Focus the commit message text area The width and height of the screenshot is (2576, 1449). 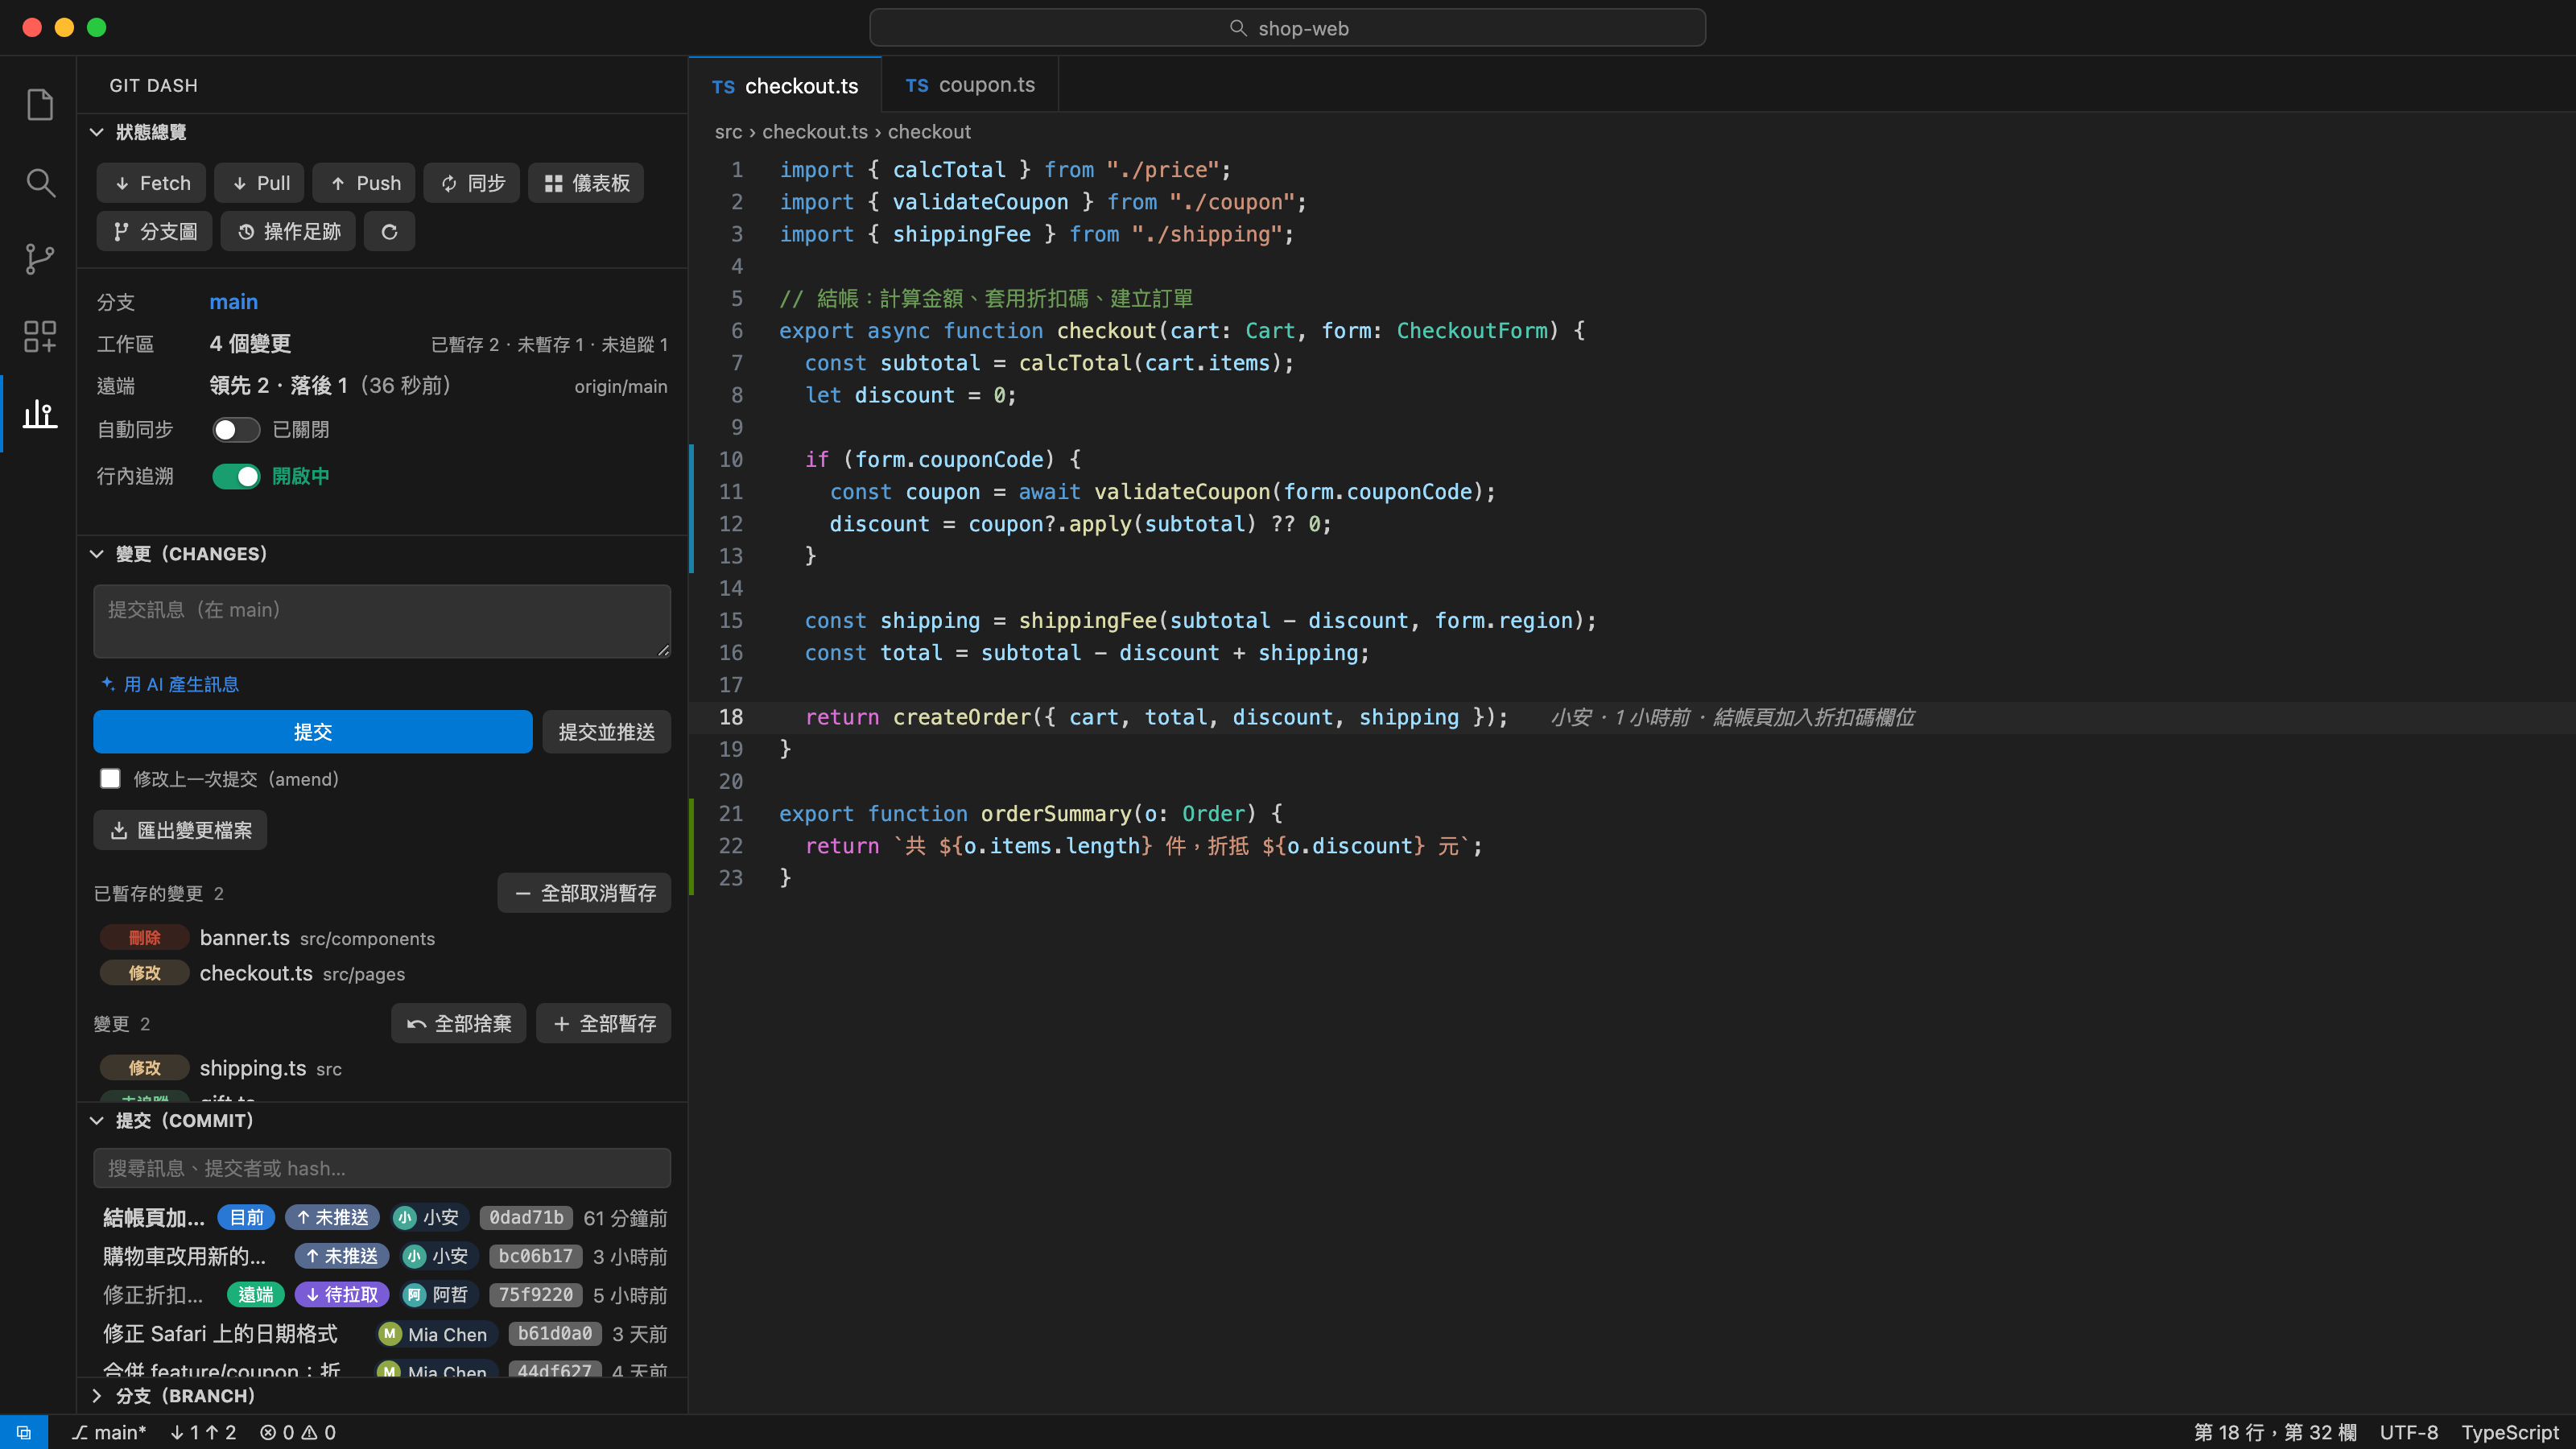pos(382,621)
